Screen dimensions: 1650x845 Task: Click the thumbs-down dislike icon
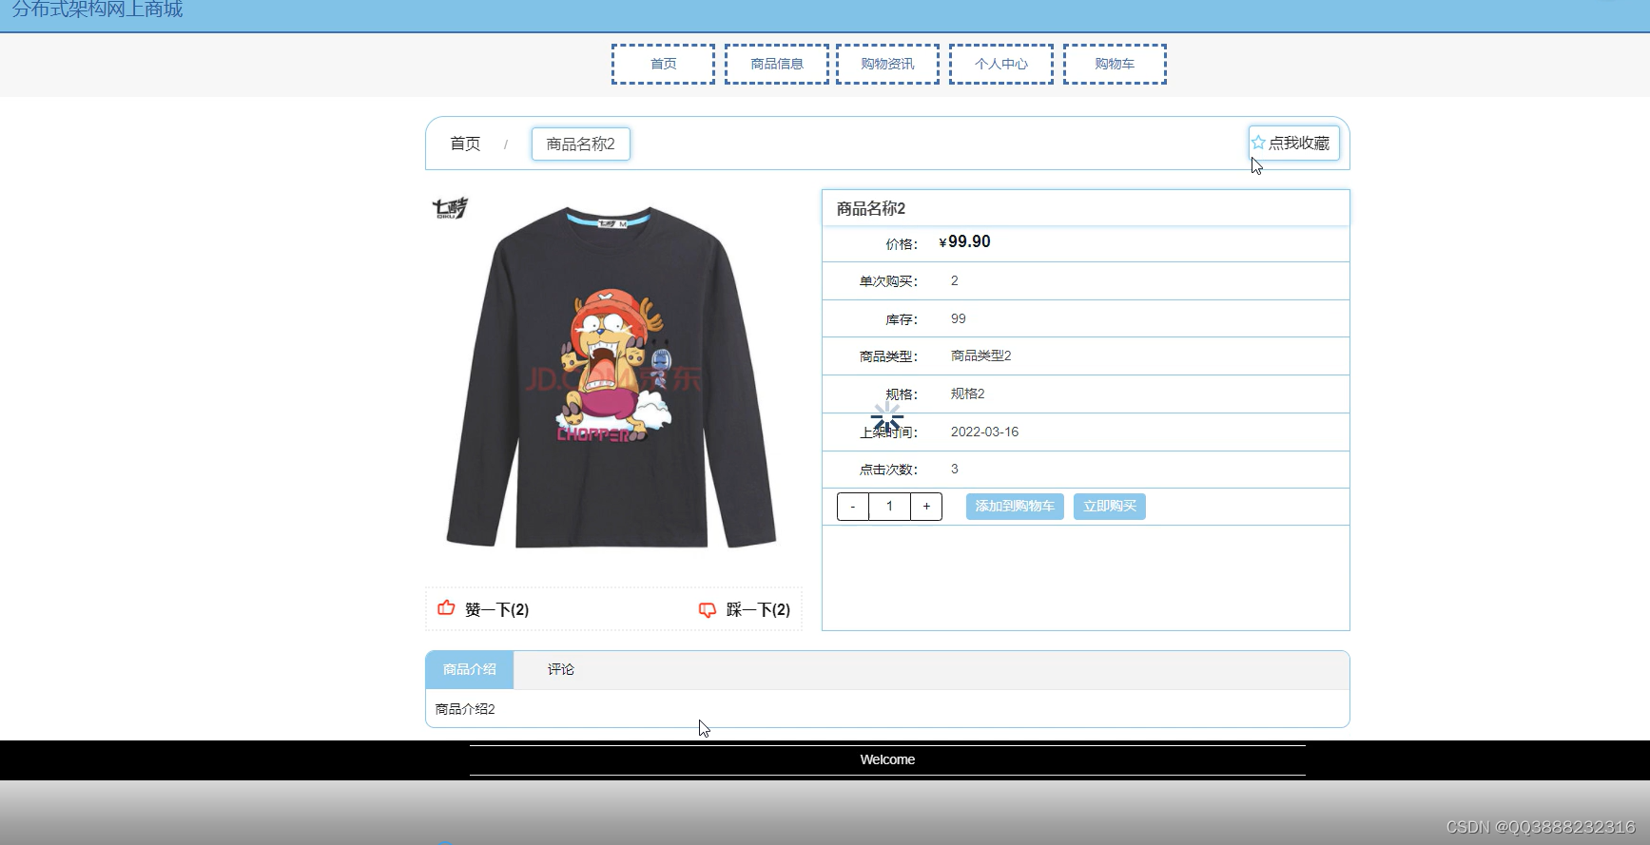tap(708, 610)
